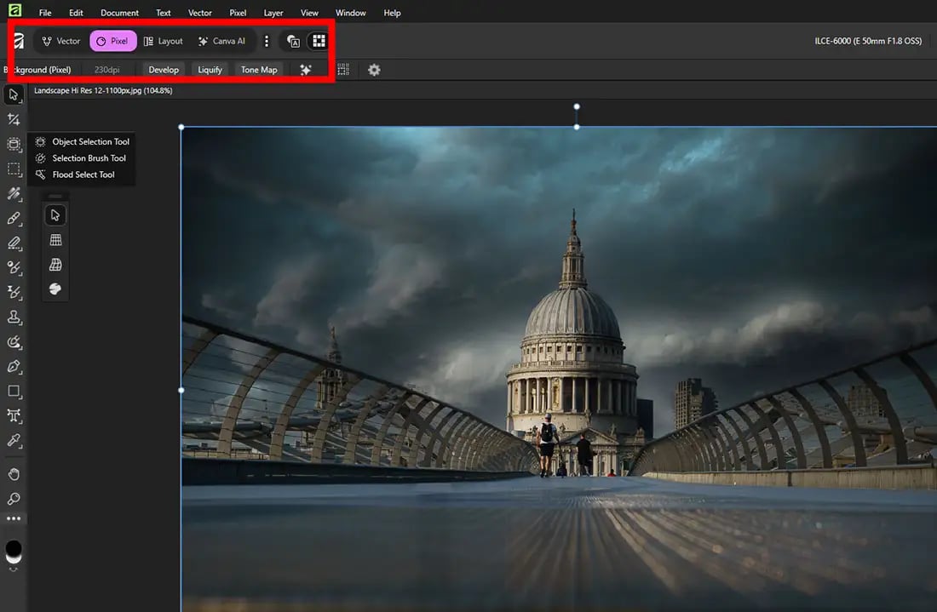Click the Liquify button
This screenshot has width=937, height=612.
click(210, 70)
